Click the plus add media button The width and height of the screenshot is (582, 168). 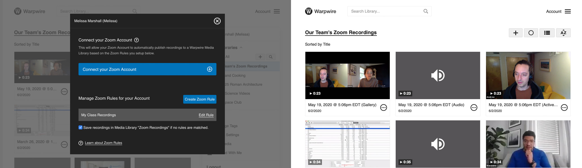[516, 33]
